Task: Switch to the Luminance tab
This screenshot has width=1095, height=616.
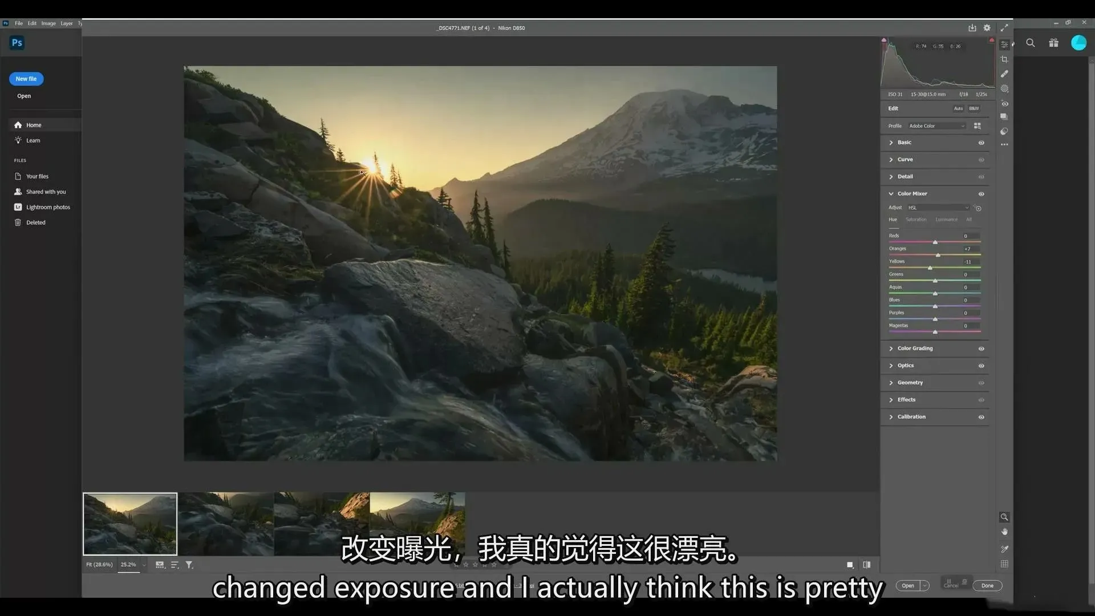Action: (946, 220)
